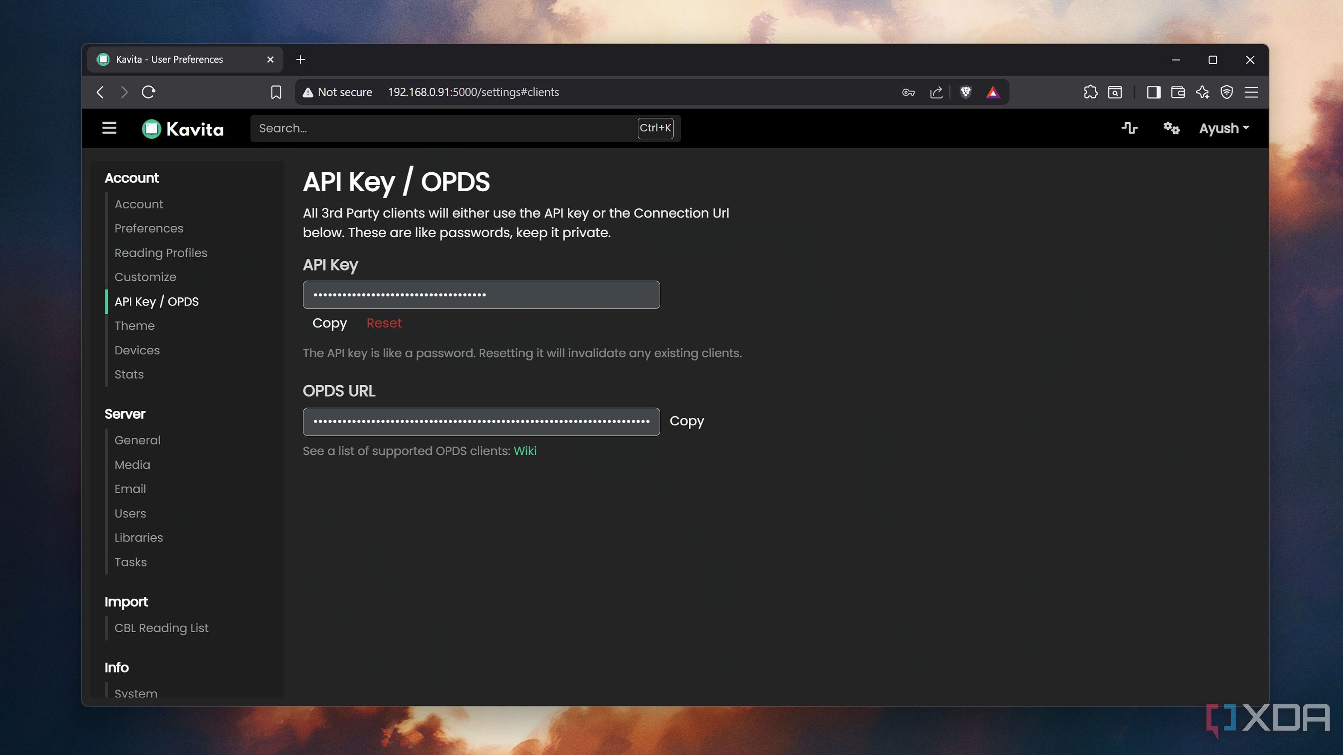Screen dimensions: 1343x755
Task: Open the password manager key icon
Action: [x=908, y=92]
